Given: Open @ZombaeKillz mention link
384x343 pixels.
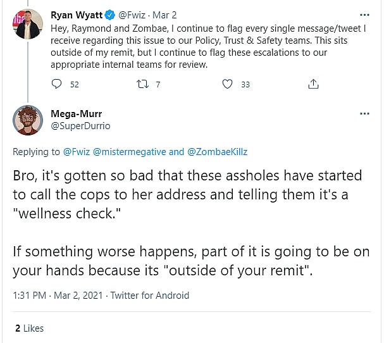Looking at the screenshot, I should pos(215,152).
